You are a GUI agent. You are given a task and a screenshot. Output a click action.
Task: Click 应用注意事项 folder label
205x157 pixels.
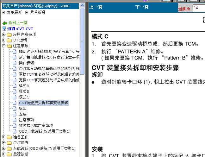click(x=24, y=35)
